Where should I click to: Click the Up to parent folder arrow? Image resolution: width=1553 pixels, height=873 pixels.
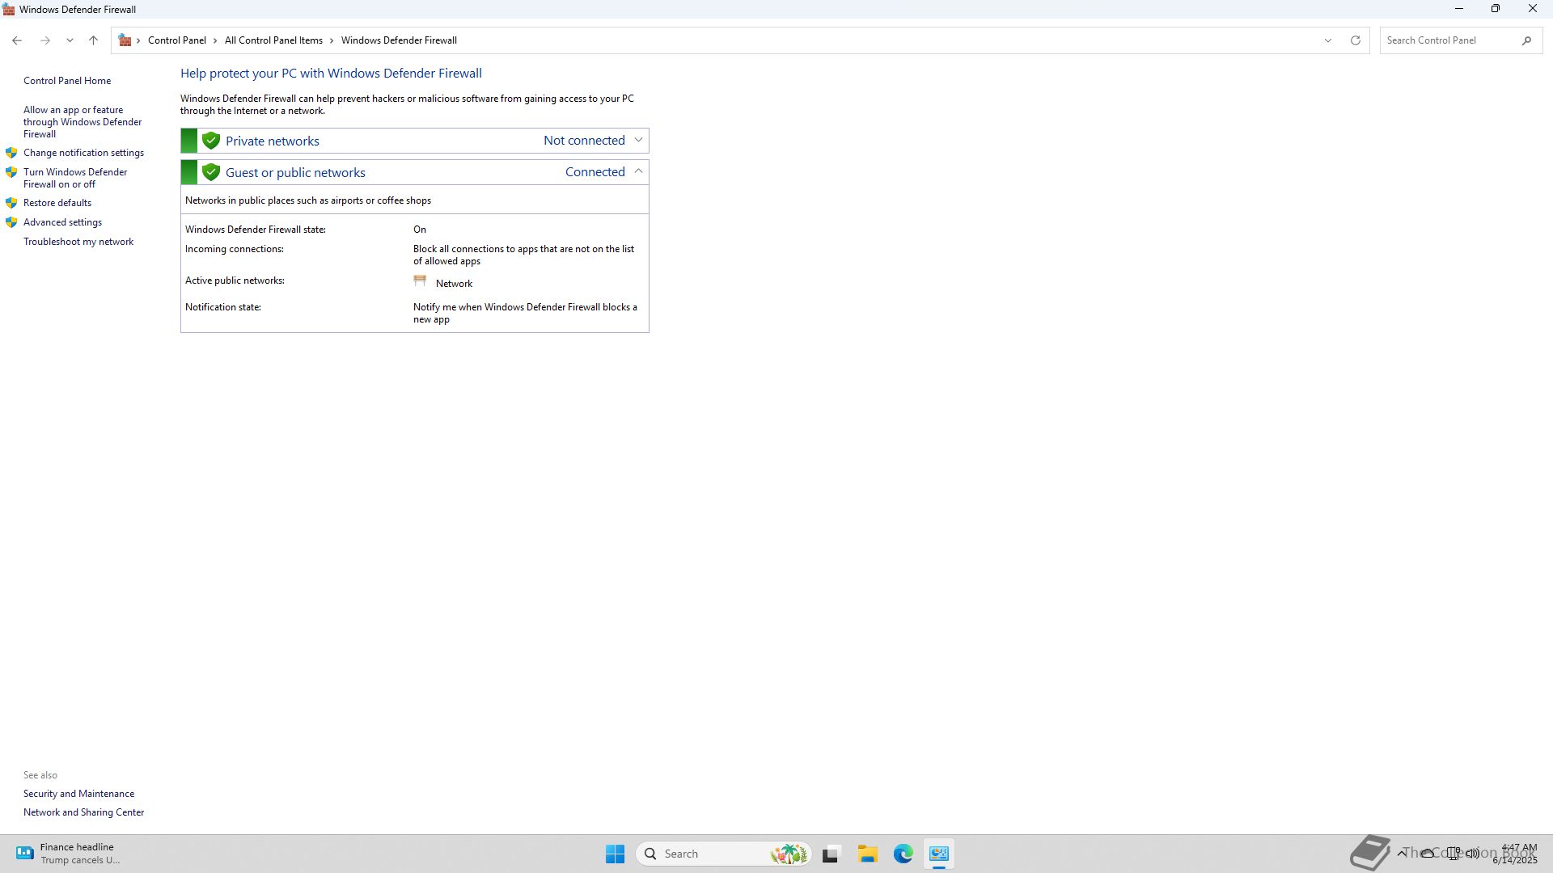[x=93, y=40]
